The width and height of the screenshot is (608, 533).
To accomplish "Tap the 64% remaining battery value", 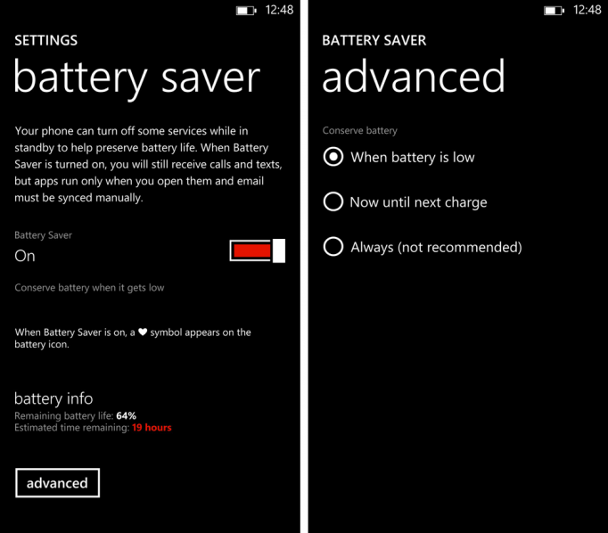I will tap(126, 416).
